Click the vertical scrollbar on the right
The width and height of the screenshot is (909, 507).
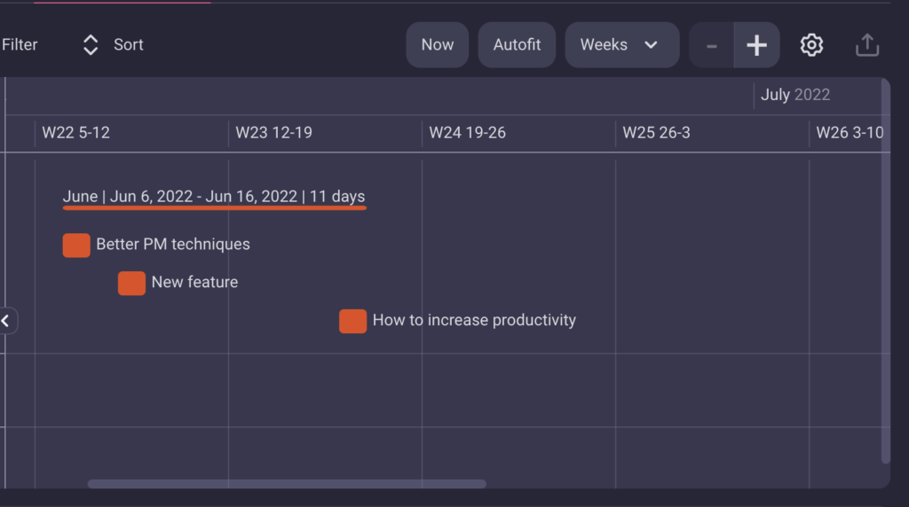pos(885,272)
